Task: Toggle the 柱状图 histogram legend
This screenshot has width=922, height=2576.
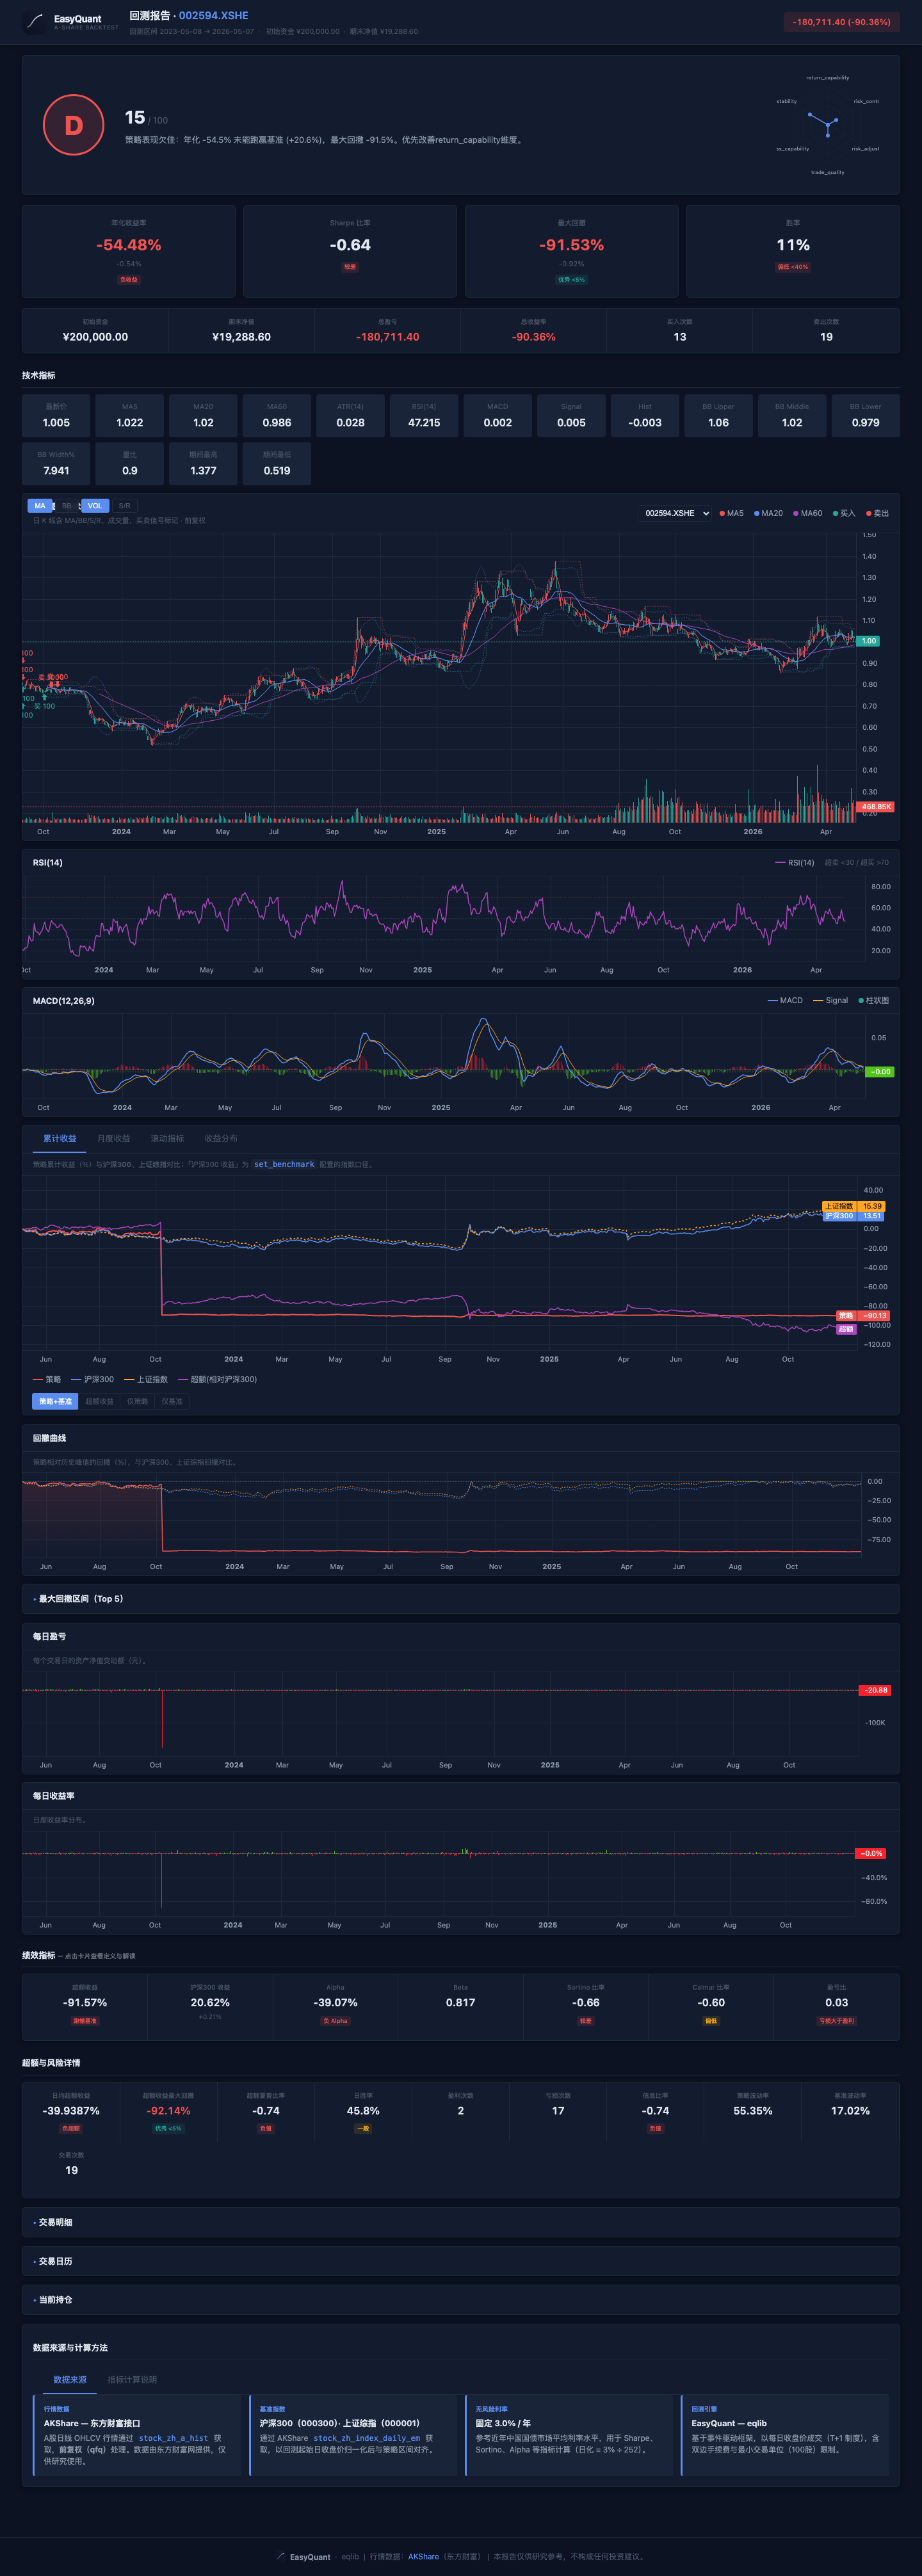Action: click(x=873, y=1000)
